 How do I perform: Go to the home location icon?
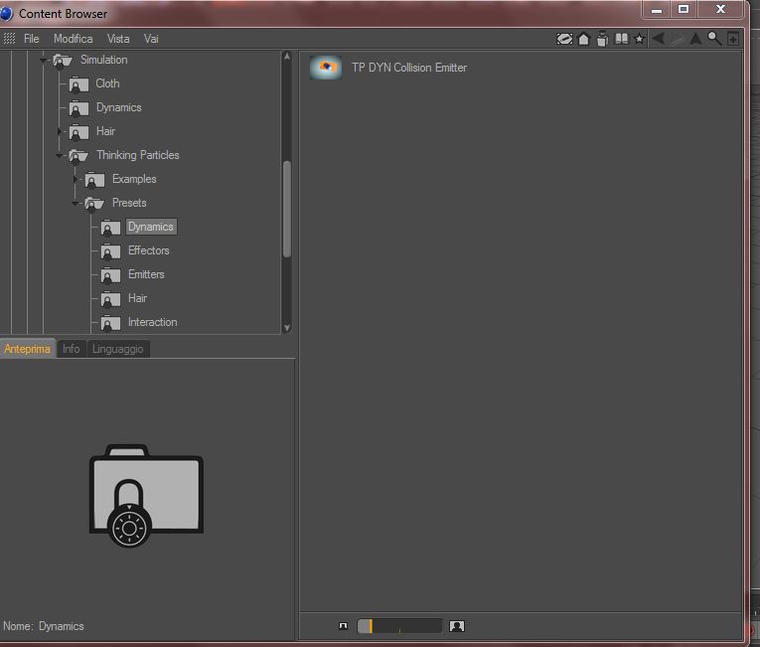point(583,39)
